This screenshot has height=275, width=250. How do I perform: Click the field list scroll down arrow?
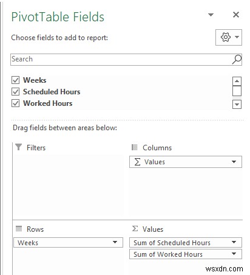pyautogui.click(x=237, y=105)
